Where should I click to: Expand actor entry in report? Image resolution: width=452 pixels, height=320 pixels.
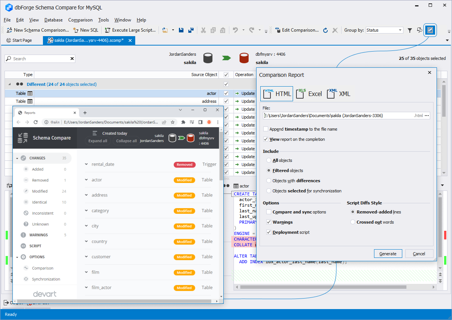(x=86, y=180)
